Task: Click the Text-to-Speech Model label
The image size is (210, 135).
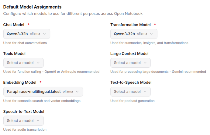Action: coord(131,83)
